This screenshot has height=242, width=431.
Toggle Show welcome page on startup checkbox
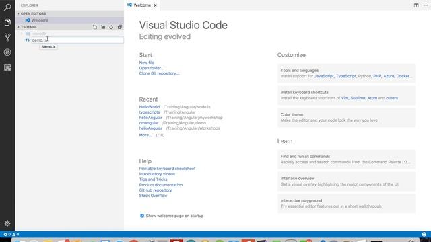[x=142, y=216]
